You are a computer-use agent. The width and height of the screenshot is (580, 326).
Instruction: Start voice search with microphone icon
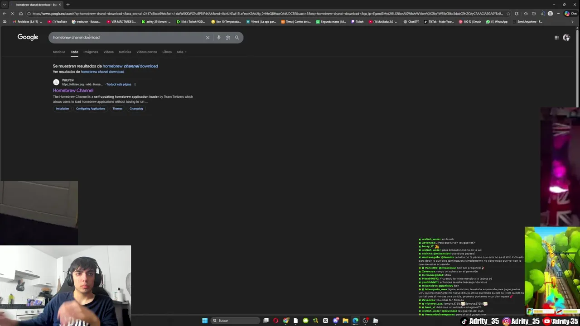pyautogui.click(x=218, y=38)
